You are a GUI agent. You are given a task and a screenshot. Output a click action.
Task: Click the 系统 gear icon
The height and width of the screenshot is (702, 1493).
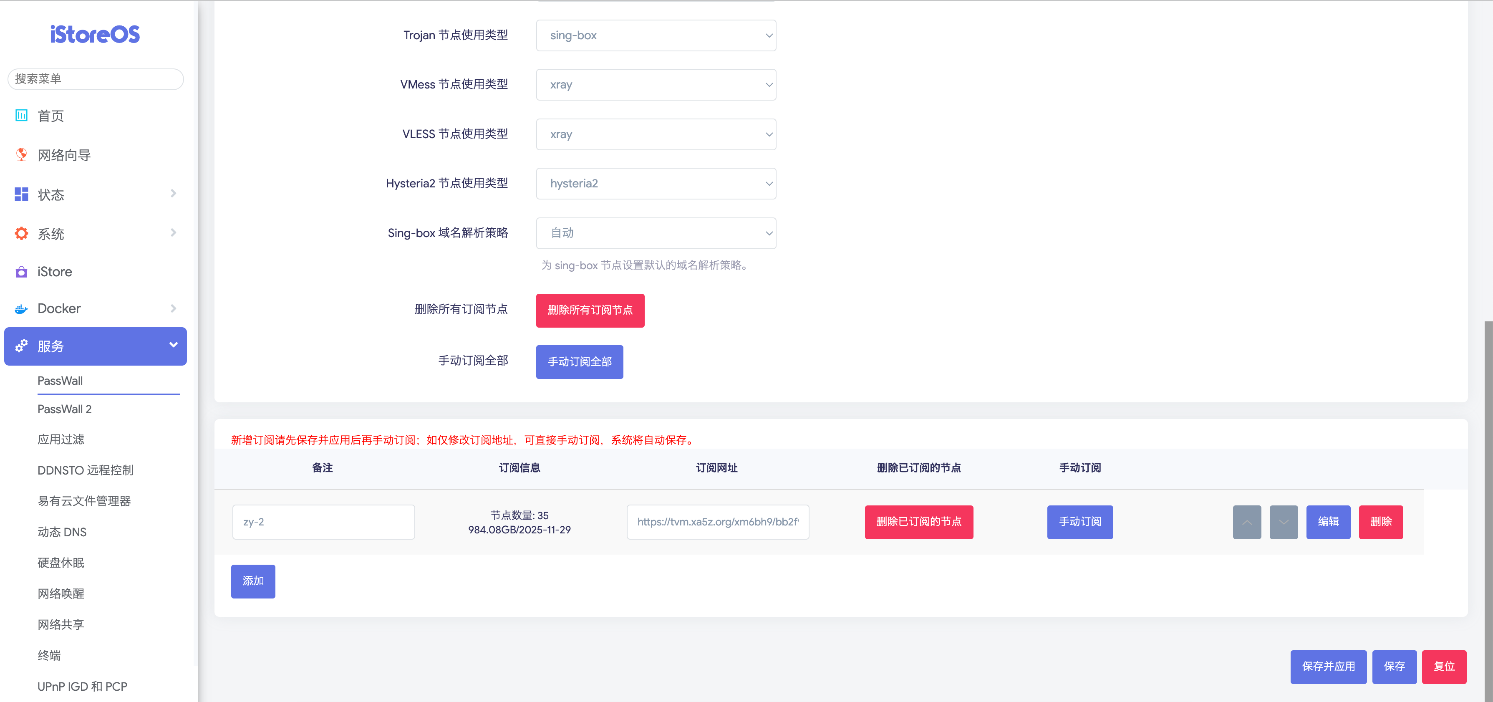[21, 234]
